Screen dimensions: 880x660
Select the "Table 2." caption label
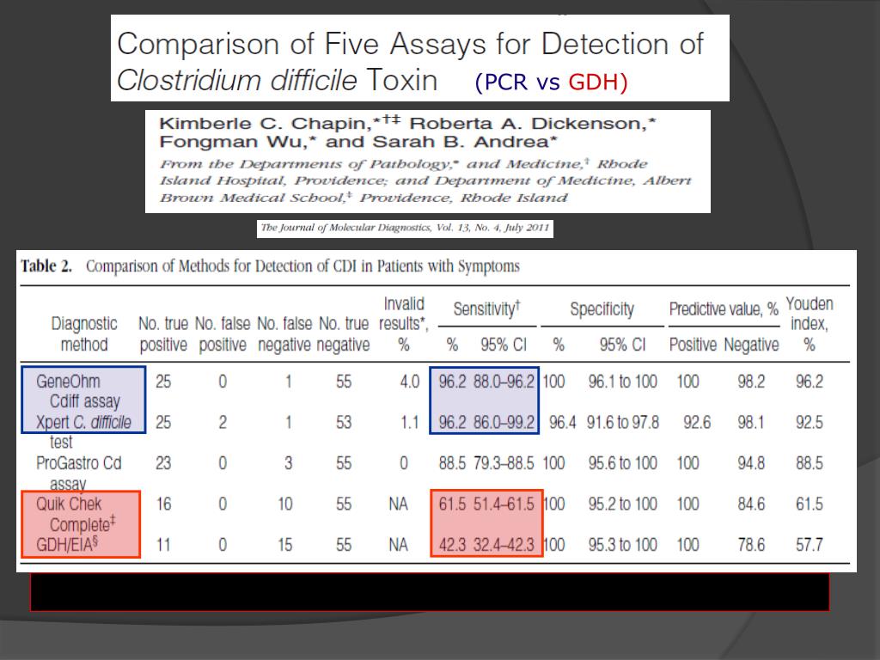(x=46, y=266)
